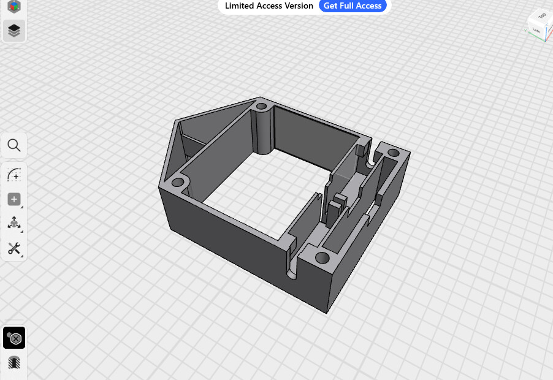Click the Limited Access Version label

269,6
